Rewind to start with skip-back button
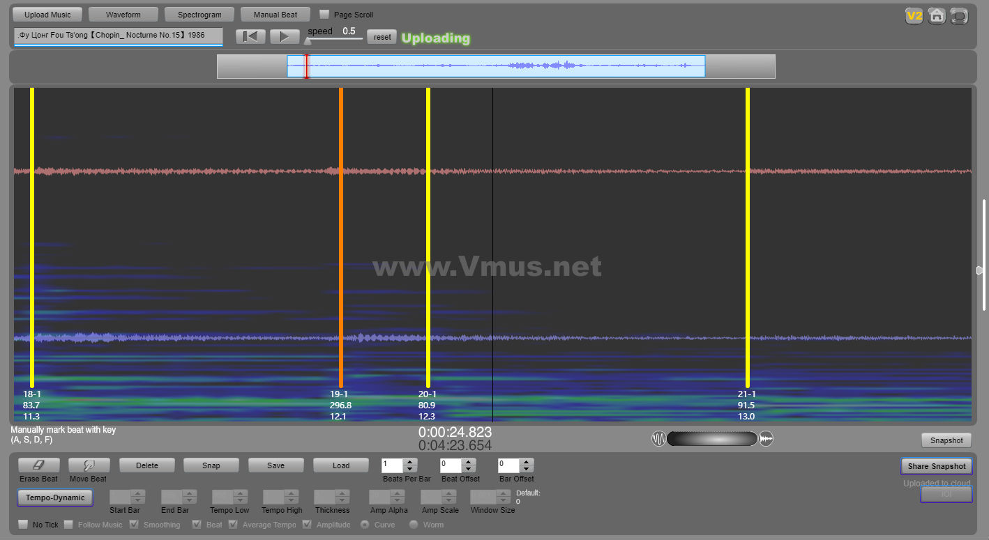The width and height of the screenshot is (989, 540). point(250,37)
